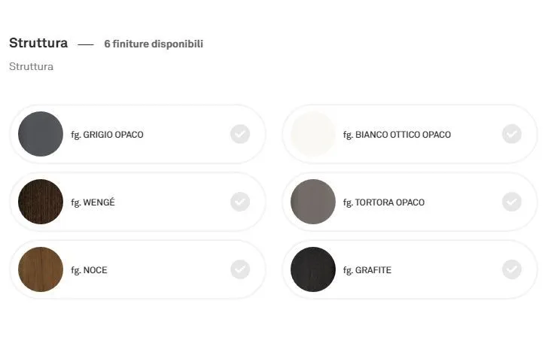Click the Struttura bold heading
545x356 pixels.
tap(38, 43)
